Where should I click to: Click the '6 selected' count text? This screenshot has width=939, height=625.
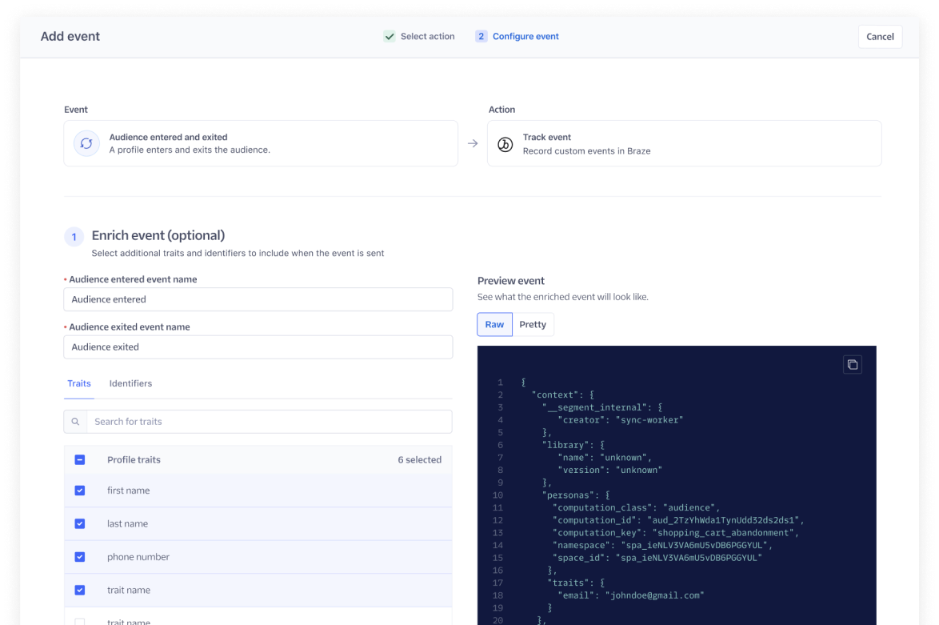click(x=419, y=459)
